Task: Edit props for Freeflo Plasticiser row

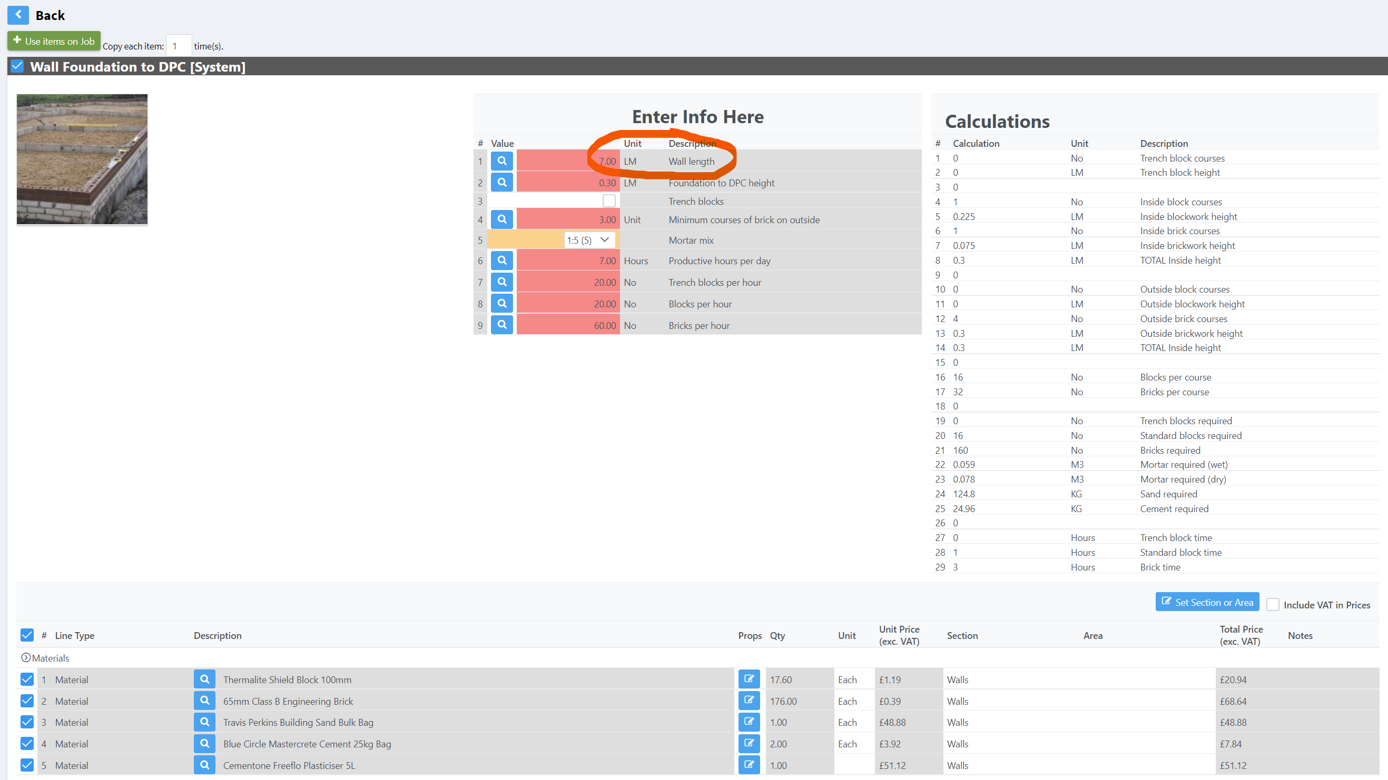Action: pos(749,764)
